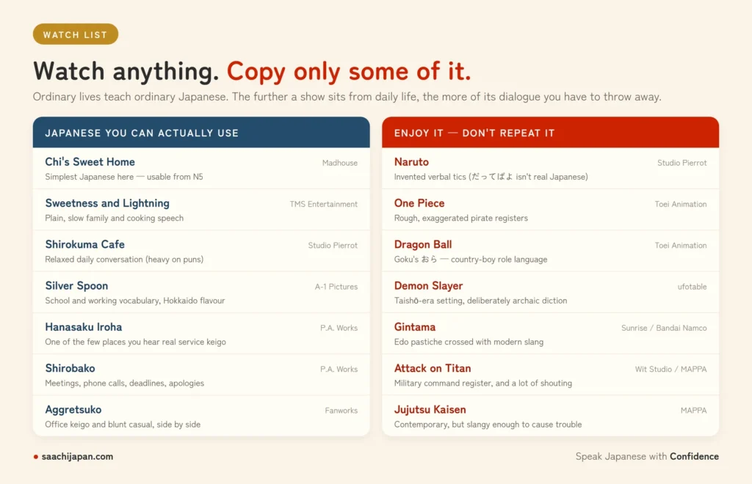This screenshot has height=484, width=752.
Task: Click Toei Animation beside One Piece
Action: 681,204
